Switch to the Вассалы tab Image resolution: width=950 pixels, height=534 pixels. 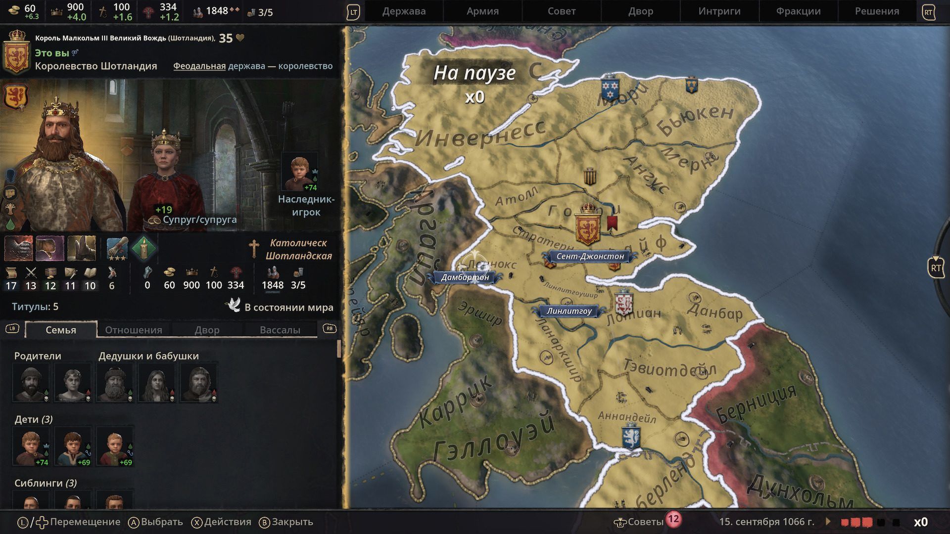coord(280,330)
